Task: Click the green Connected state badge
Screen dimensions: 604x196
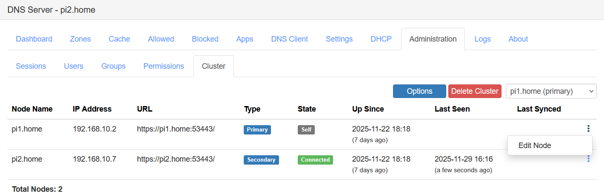Action: tap(315, 160)
